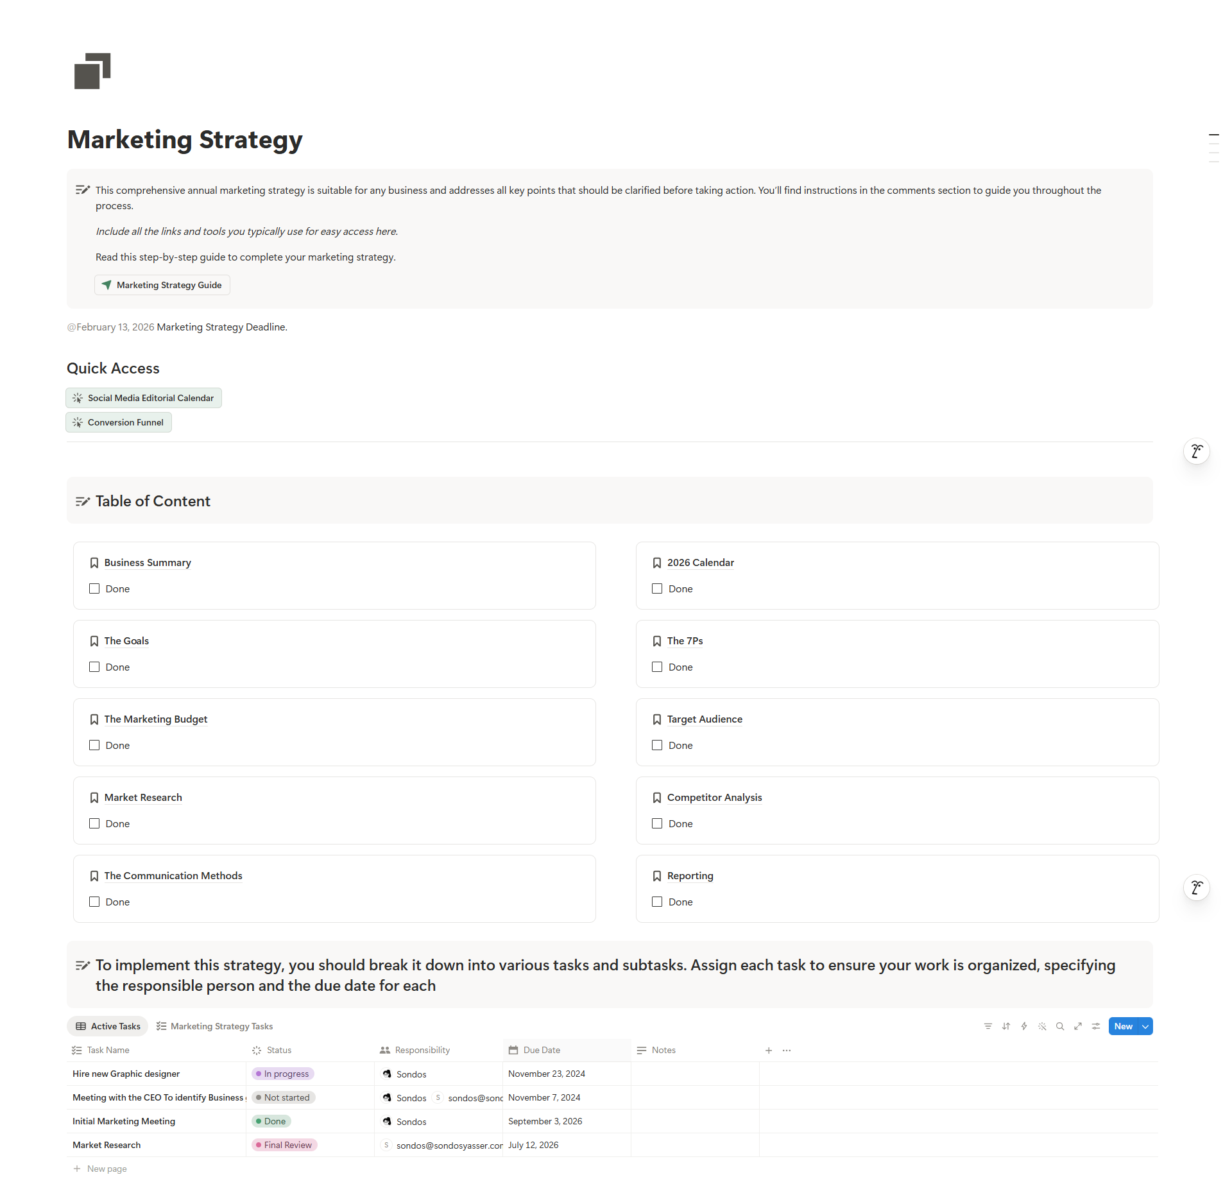The image size is (1232, 1184).
Task: Open the Task Name column header menu
Action: (x=157, y=1051)
